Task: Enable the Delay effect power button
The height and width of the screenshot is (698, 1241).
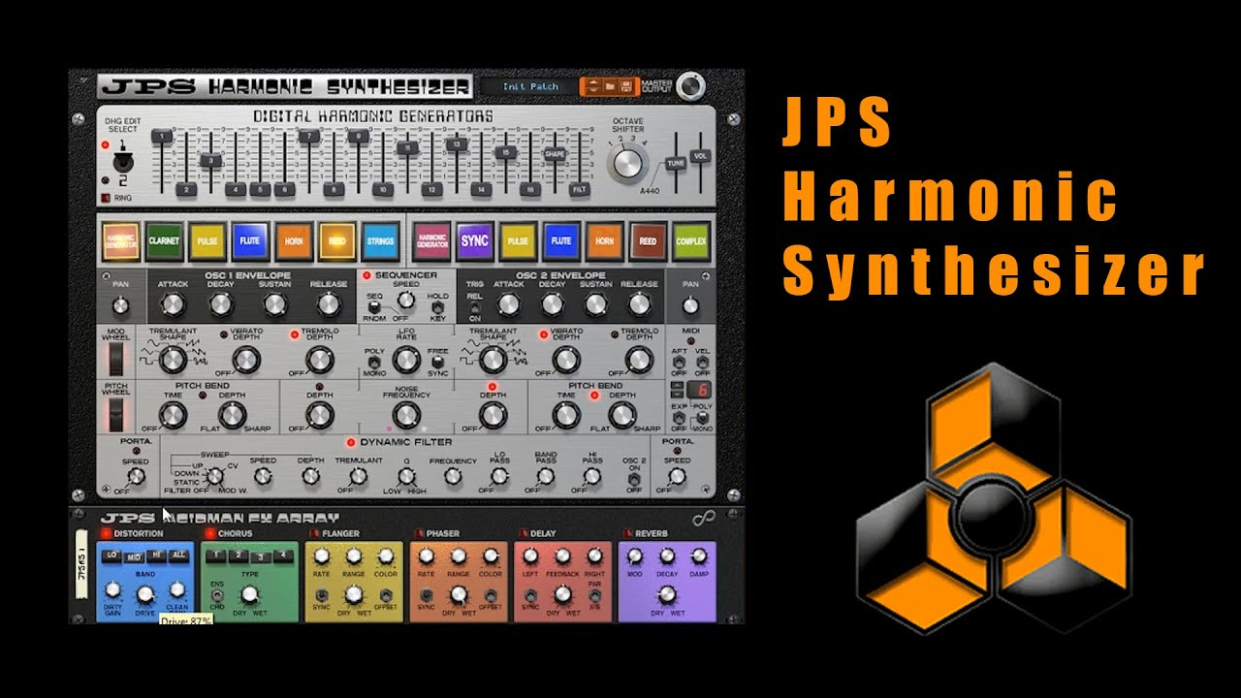Action: (x=523, y=533)
